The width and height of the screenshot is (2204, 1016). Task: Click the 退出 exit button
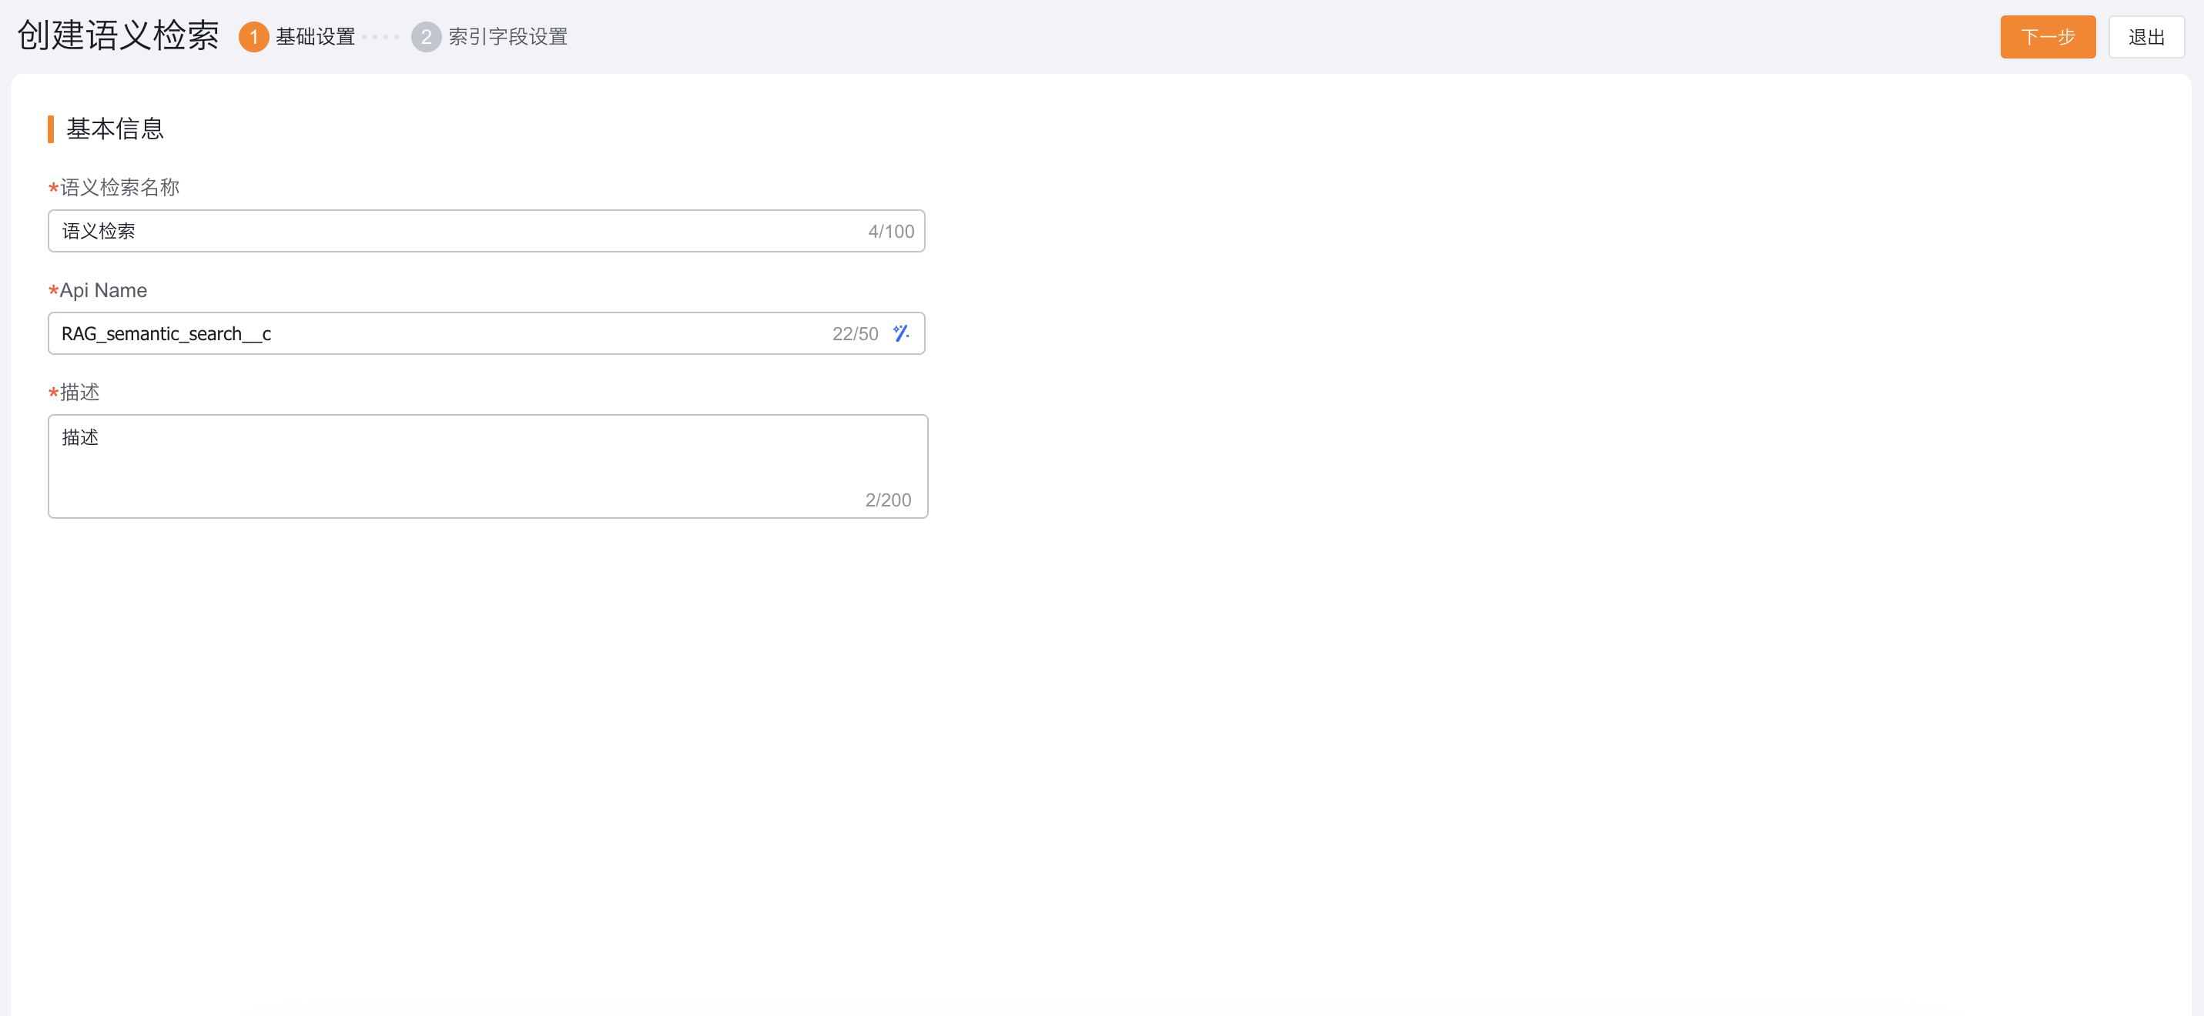(x=2145, y=37)
